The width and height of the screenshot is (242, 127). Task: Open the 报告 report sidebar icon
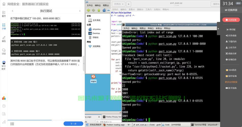[x=4, y=39]
